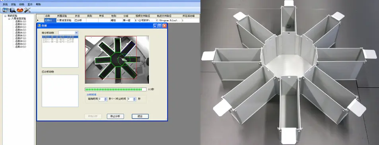Click the 八臂迷宫实验 cell in table row
This screenshot has width=379, height=145.
(65, 21)
